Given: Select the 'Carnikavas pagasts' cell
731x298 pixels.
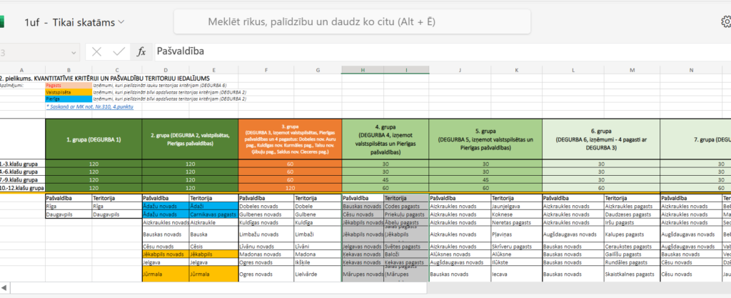Looking at the screenshot, I should (x=212, y=214).
